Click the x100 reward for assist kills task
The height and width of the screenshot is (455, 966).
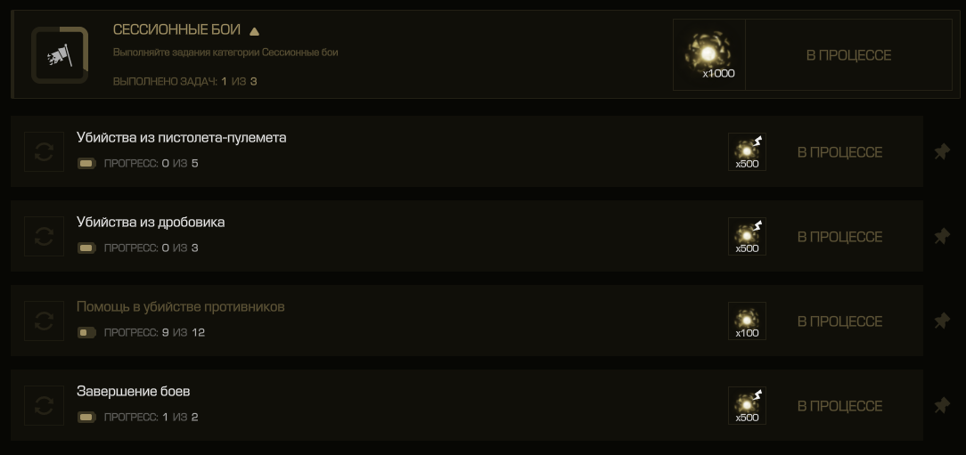(747, 321)
